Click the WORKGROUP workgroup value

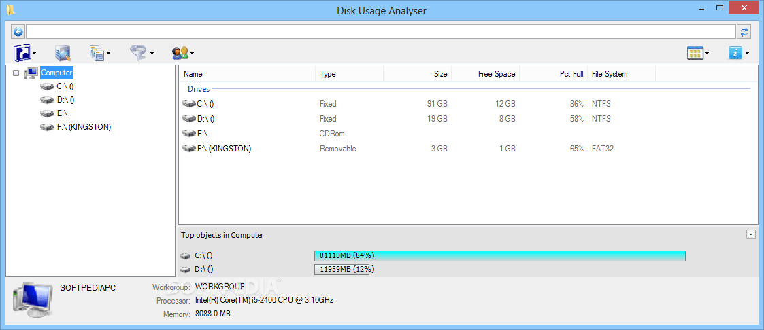coord(219,287)
